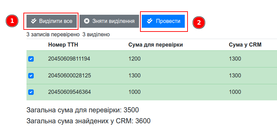Click the CRM sum 1000 in the last row
Image resolution: width=277 pixels, height=137 pixels.
(x=235, y=92)
